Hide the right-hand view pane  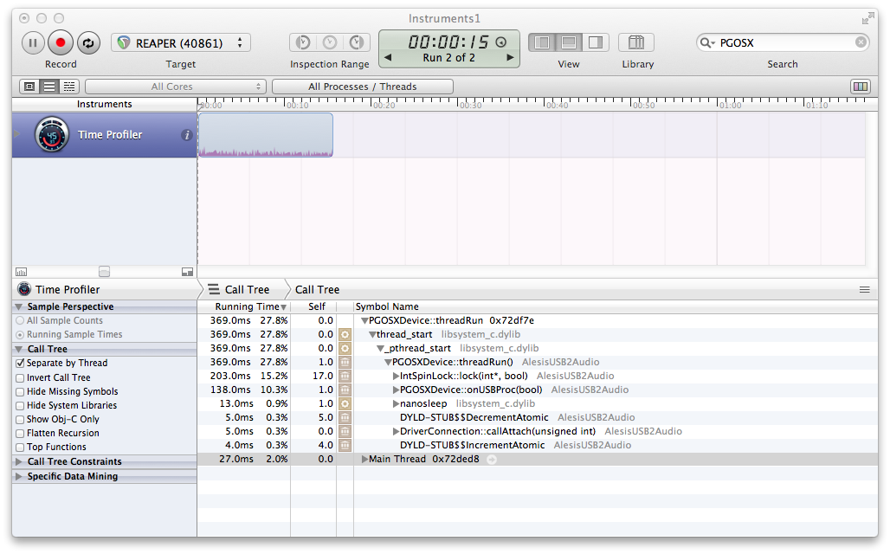(x=596, y=42)
